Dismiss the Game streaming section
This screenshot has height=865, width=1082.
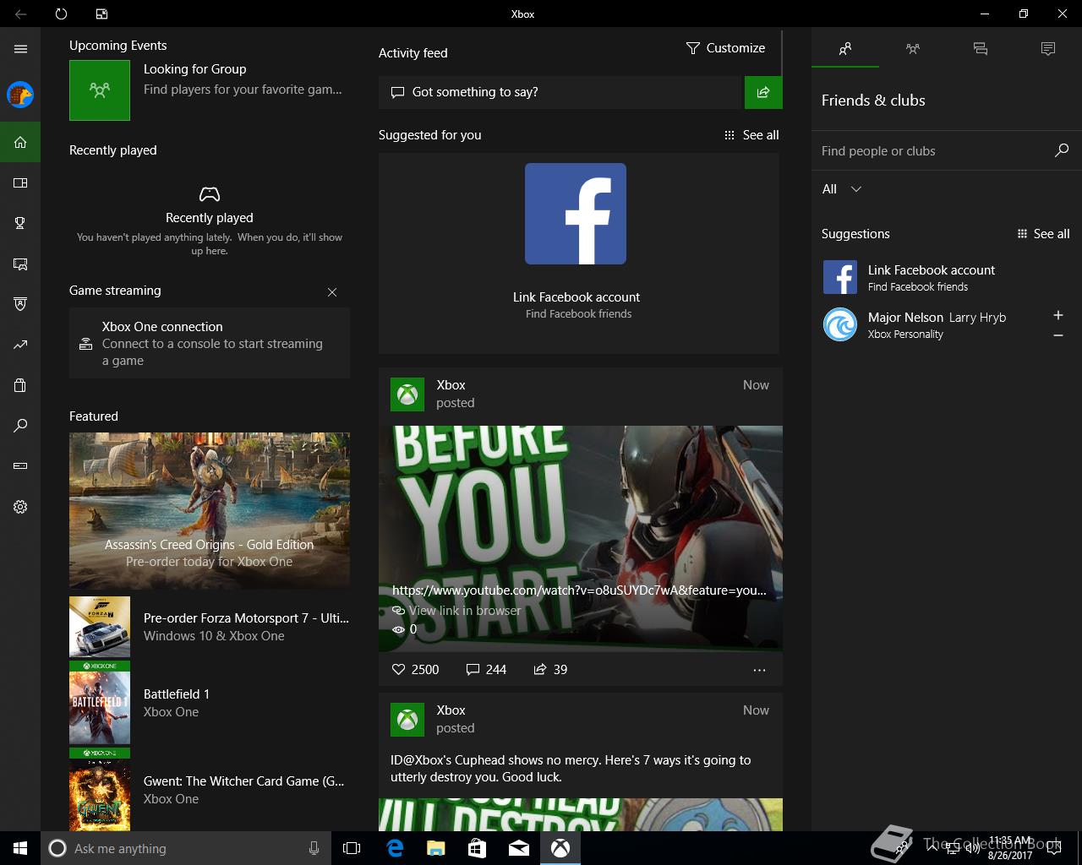pyautogui.click(x=332, y=292)
